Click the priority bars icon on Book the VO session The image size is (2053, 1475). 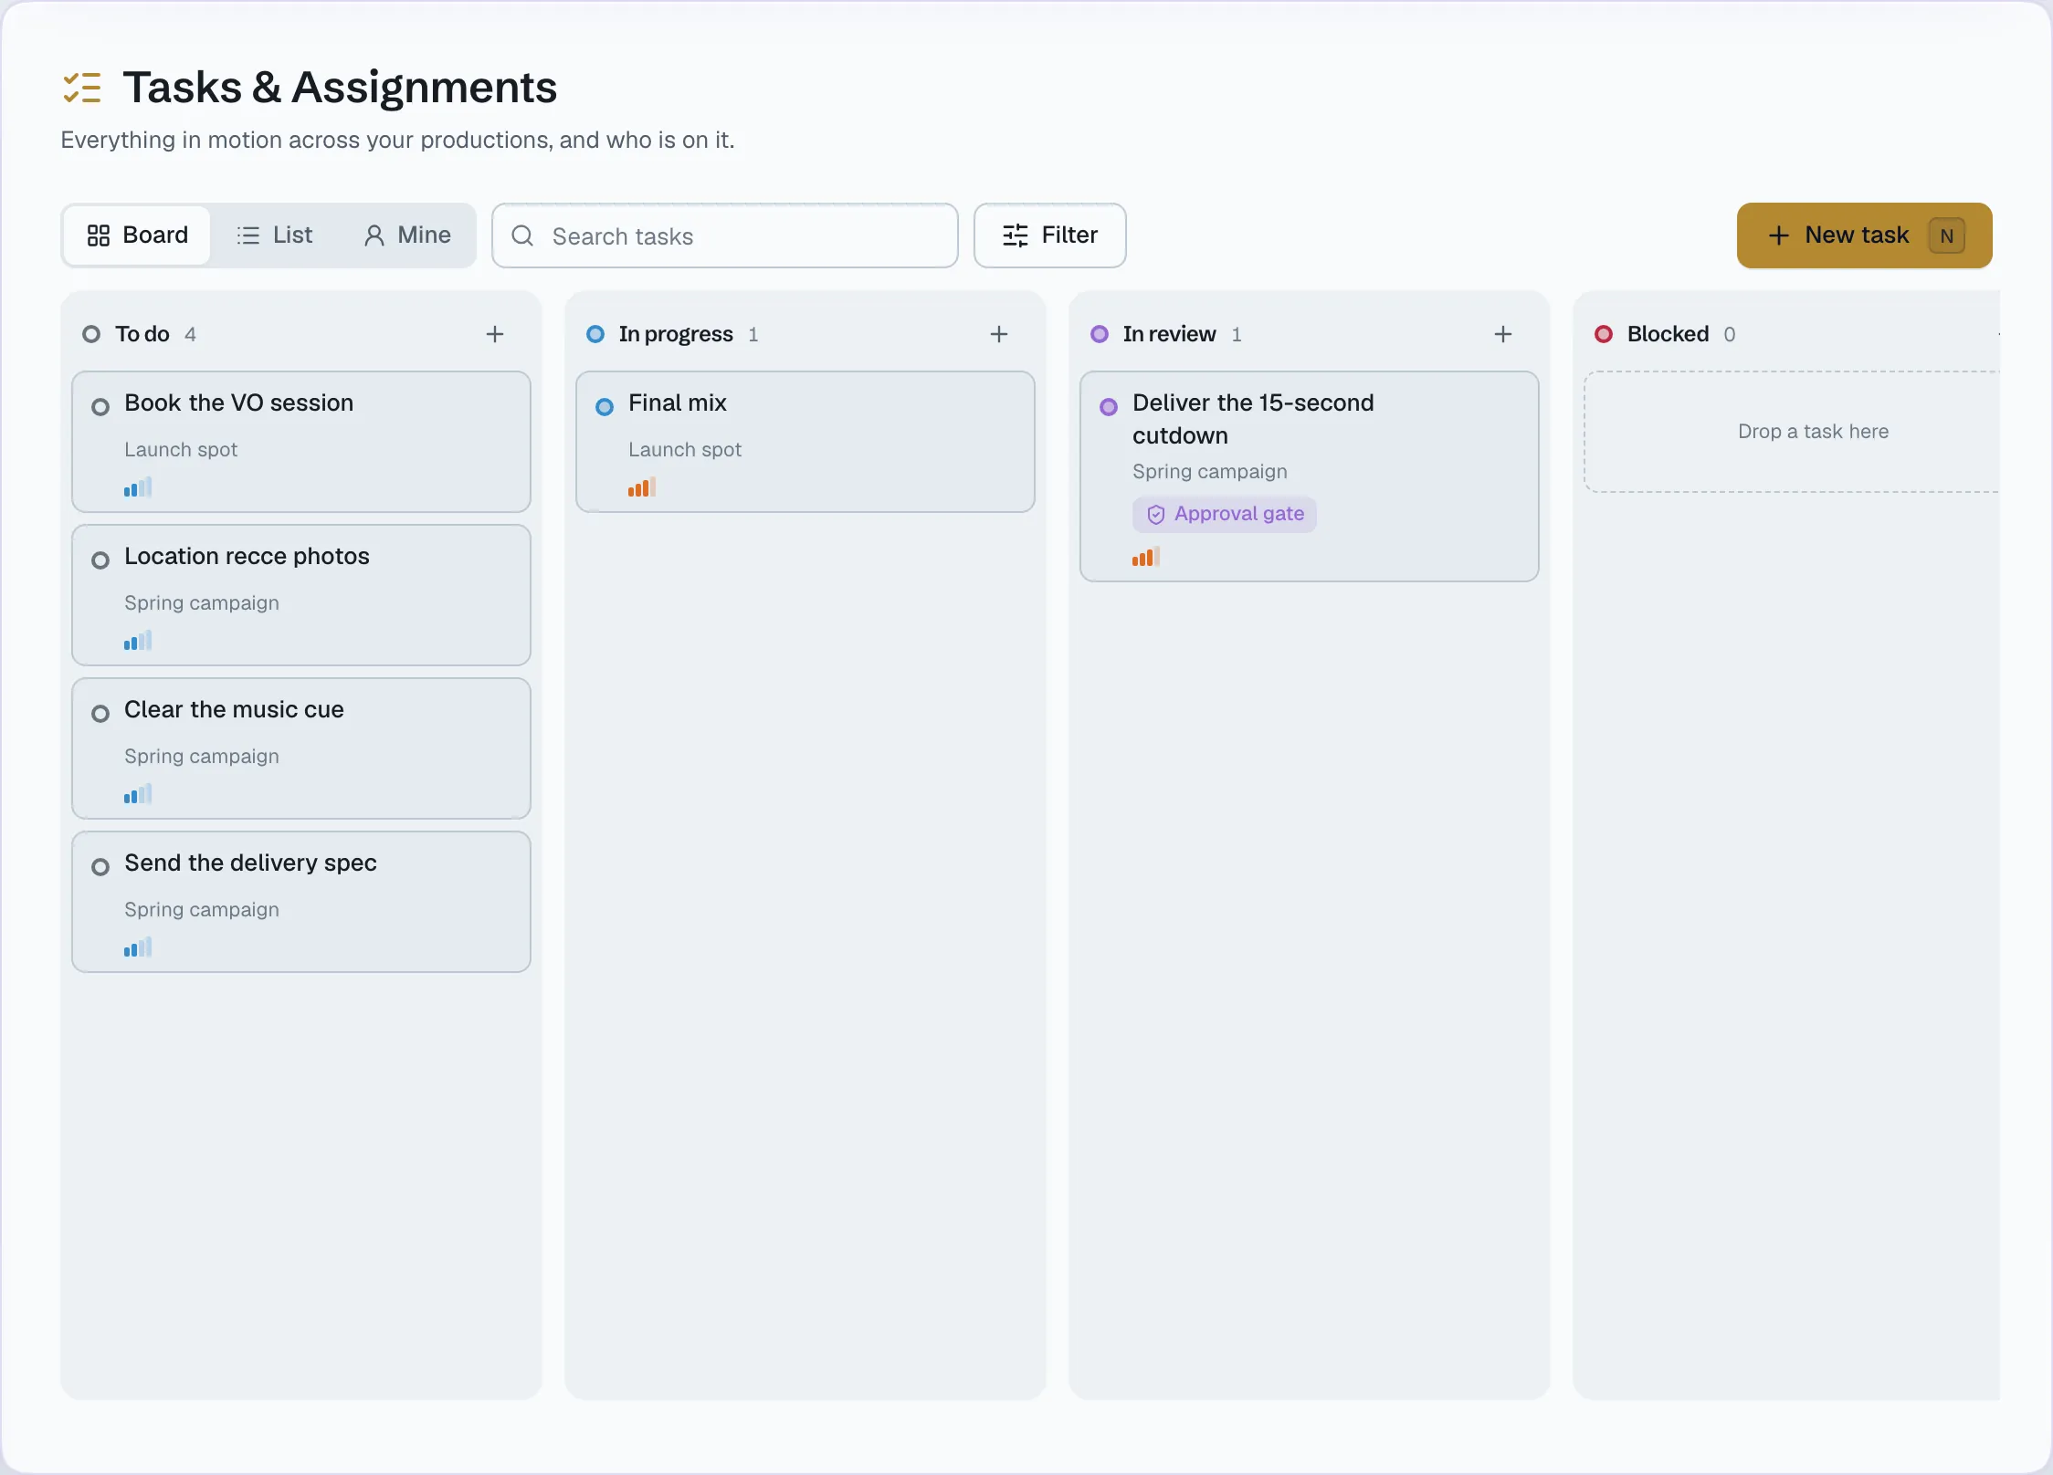[138, 487]
